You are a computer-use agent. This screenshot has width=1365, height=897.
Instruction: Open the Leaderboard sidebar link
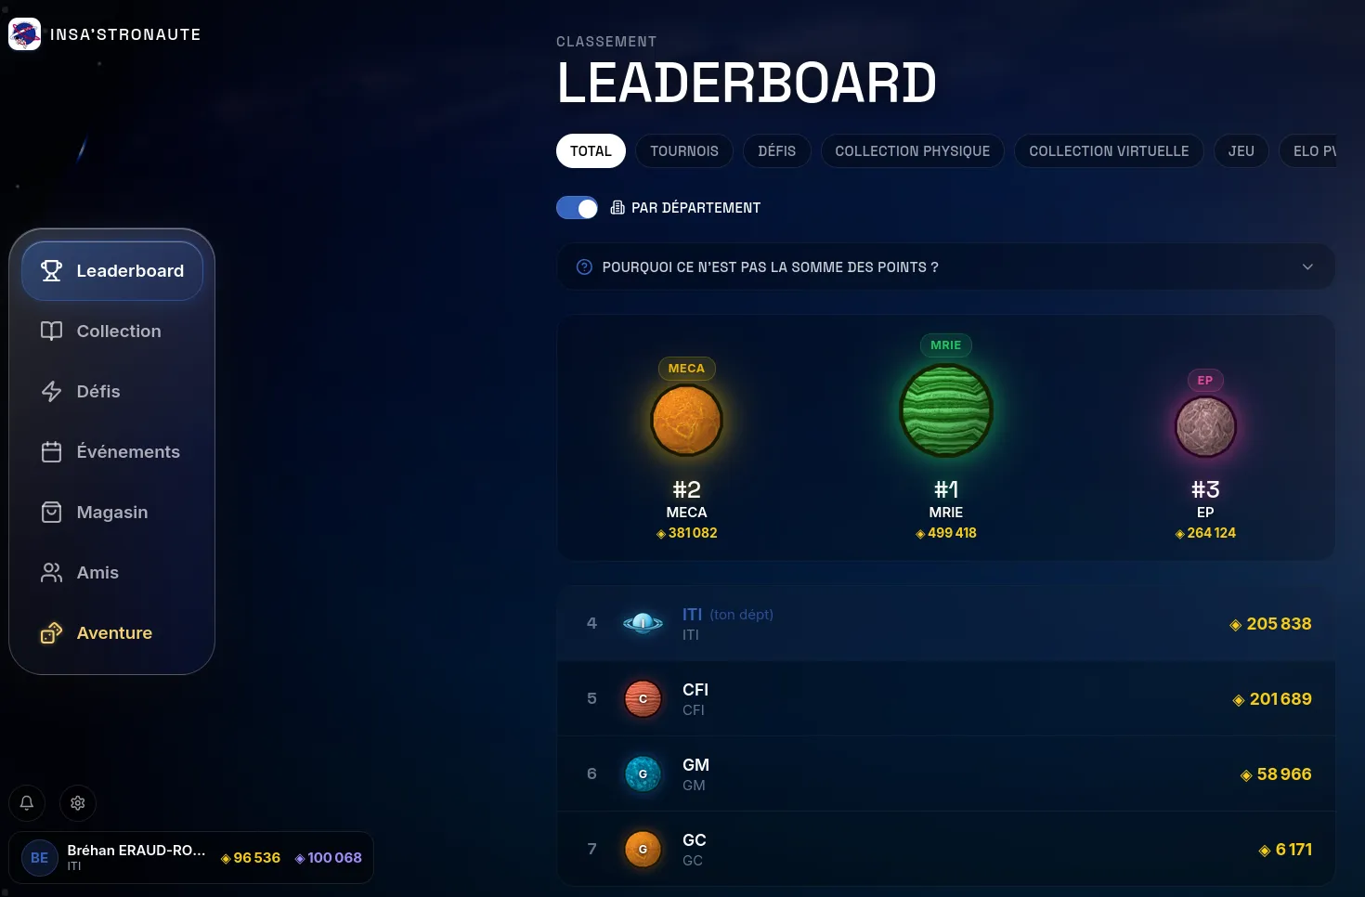click(x=112, y=271)
